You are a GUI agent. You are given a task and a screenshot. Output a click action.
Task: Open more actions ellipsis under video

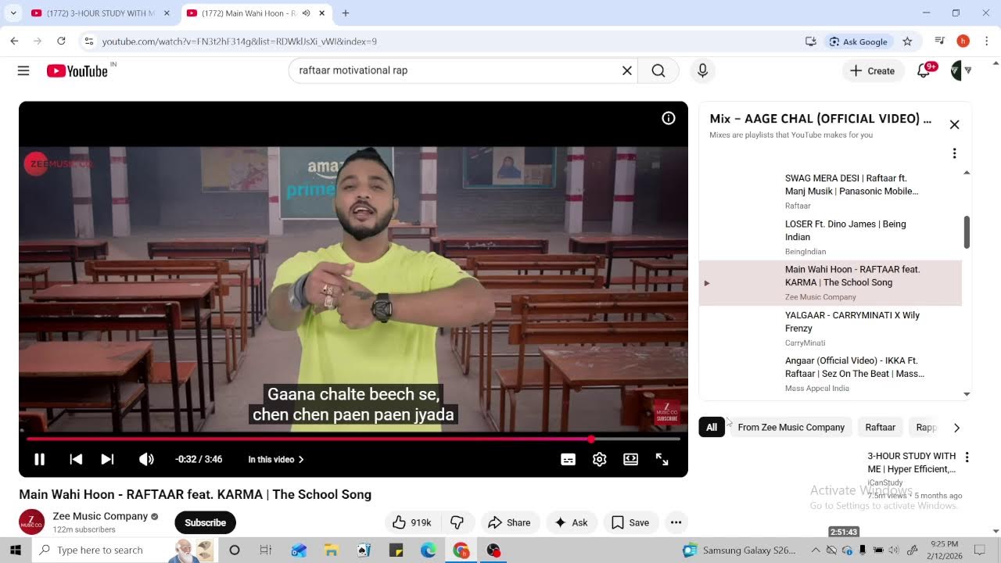click(x=676, y=522)
